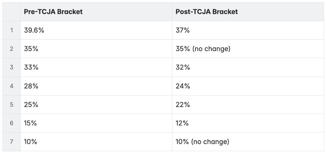This screenshot has height=157, width=326.
Task: Select the "10% (no change)" cell
Action: point(202,142)
